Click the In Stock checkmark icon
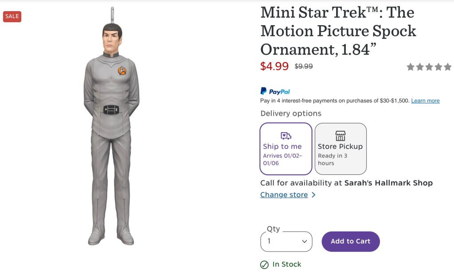Screen dimensions: 454x275 pyautogui.click(x=264, y=265)
